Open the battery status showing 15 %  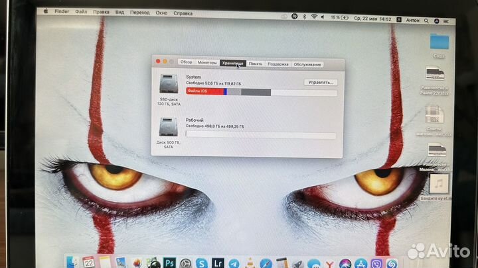pyautogui.click(x=340, y=18)
